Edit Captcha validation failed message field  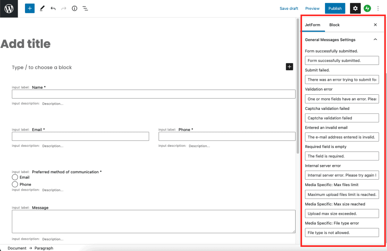point(342,118)
